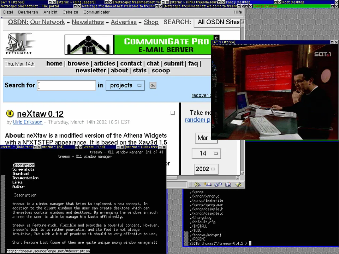Switch to Netscape: Slashdot.net window title
Viewport: 339px width, 254px height.
point(37,6)
